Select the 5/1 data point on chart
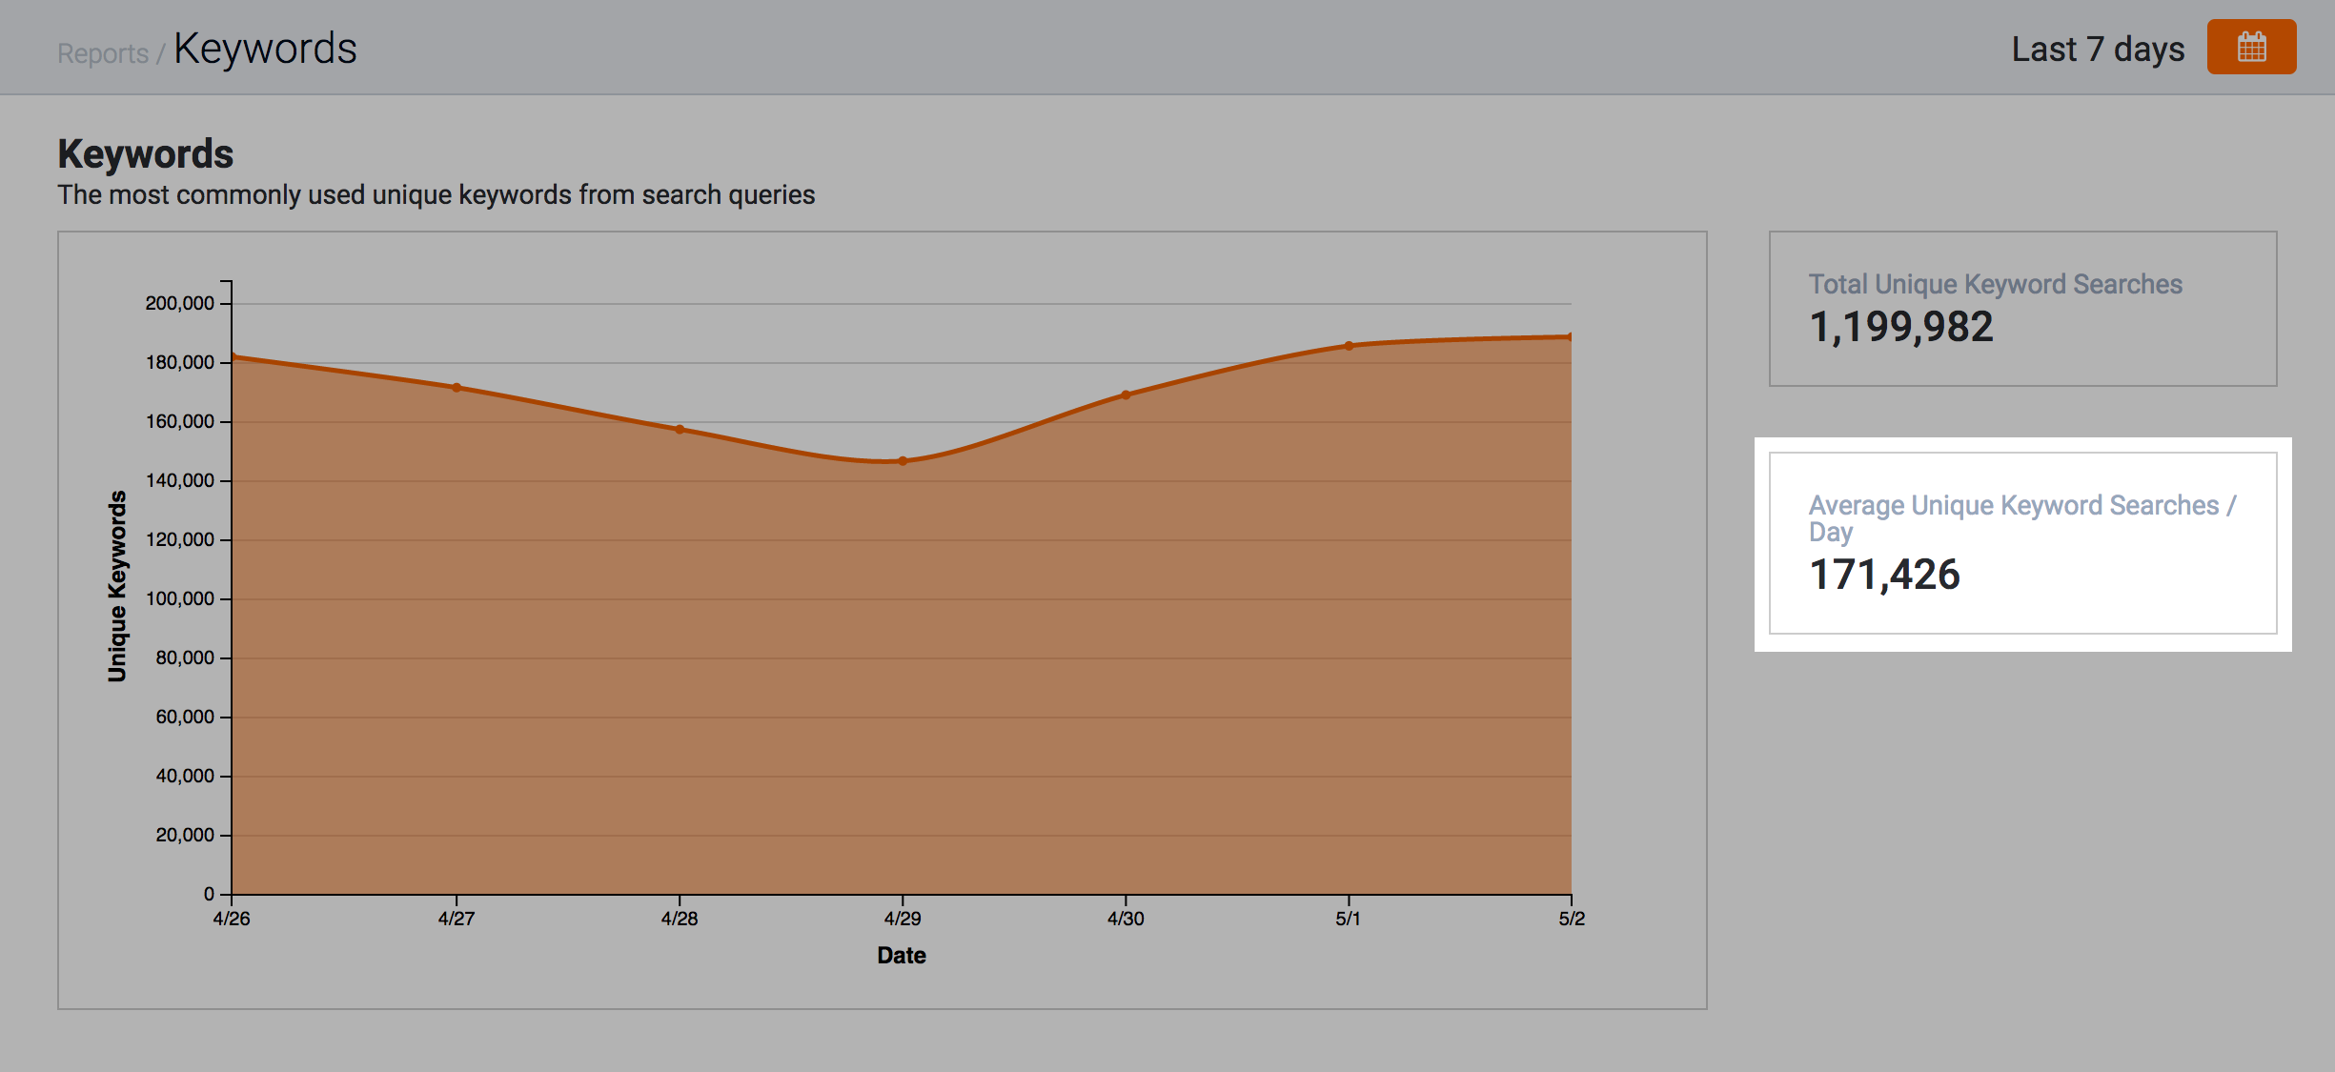Image resolution: width=2335 pixels, height=1072 pixels. 1349,346
